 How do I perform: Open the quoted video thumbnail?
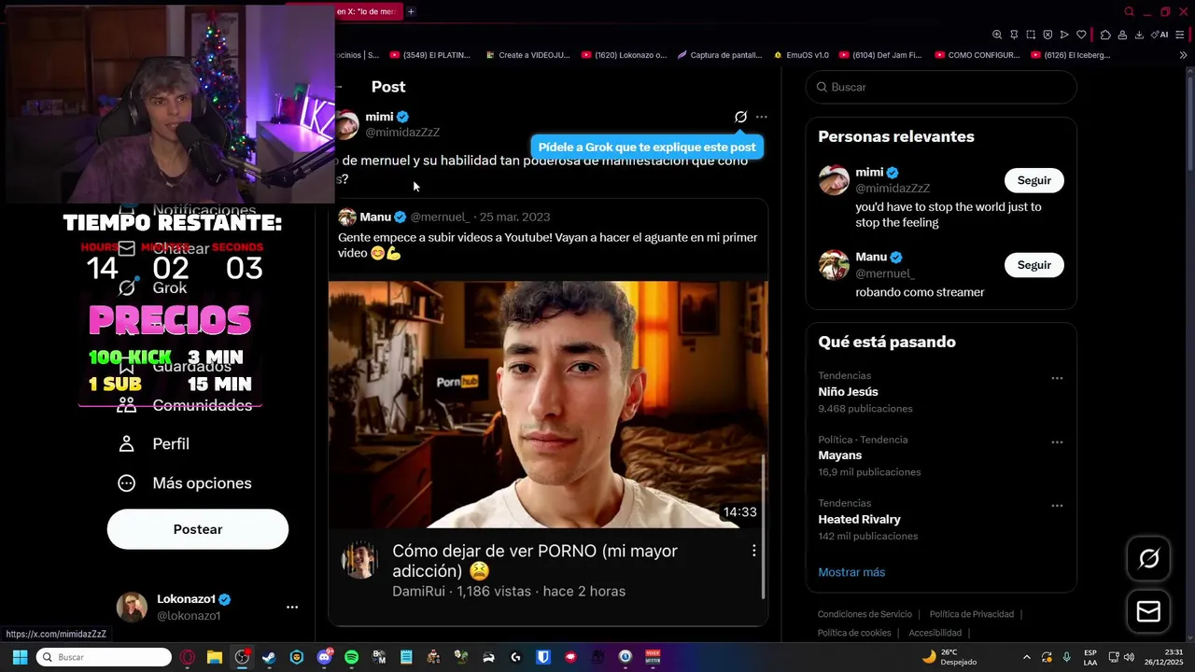tap(548, 404)
